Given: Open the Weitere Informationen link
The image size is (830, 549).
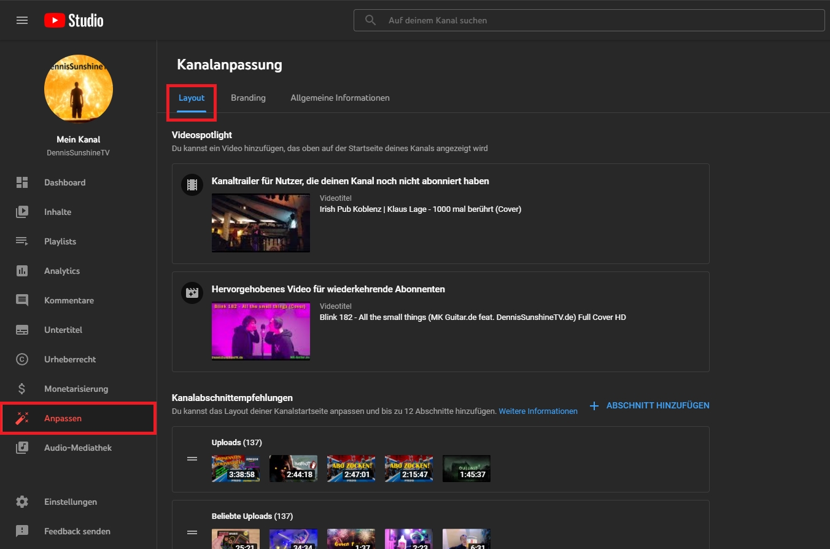Looking at the screenshot, I should pos(538,411).
